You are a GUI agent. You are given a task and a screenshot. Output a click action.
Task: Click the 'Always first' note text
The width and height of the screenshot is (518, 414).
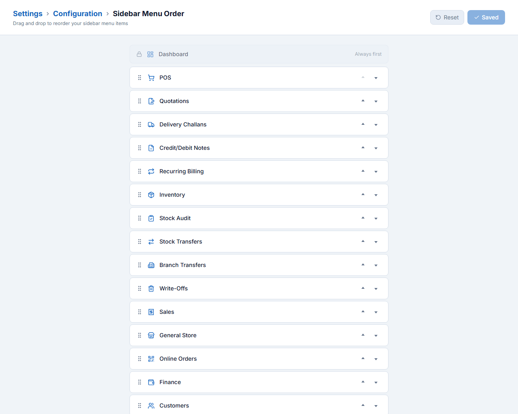click(368, 54)
